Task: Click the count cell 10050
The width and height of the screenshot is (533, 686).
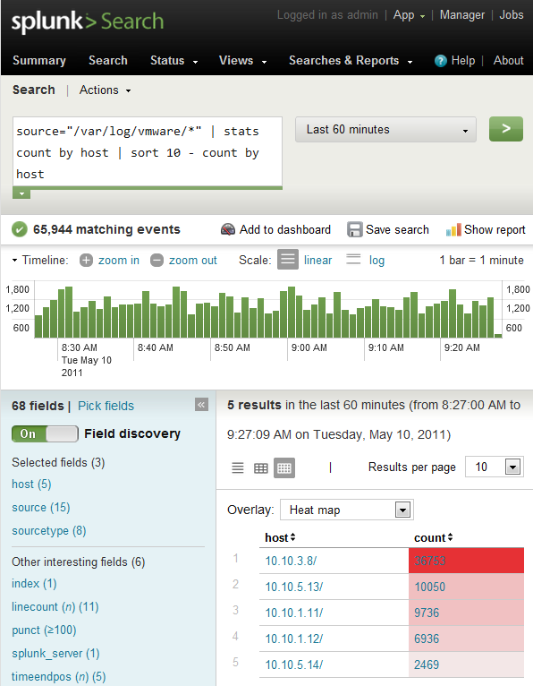Action: (466, 587)
